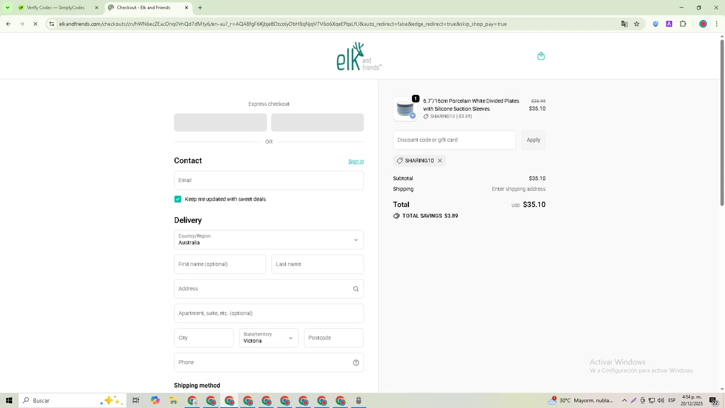Stop page loading in browser toolbar
Viewport: 725px width, 408px height.
35,24
